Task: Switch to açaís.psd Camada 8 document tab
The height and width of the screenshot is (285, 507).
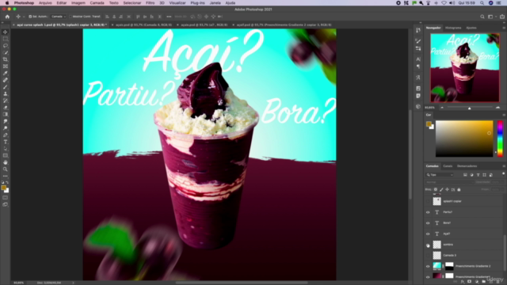Action: click(x=144, y=25)
